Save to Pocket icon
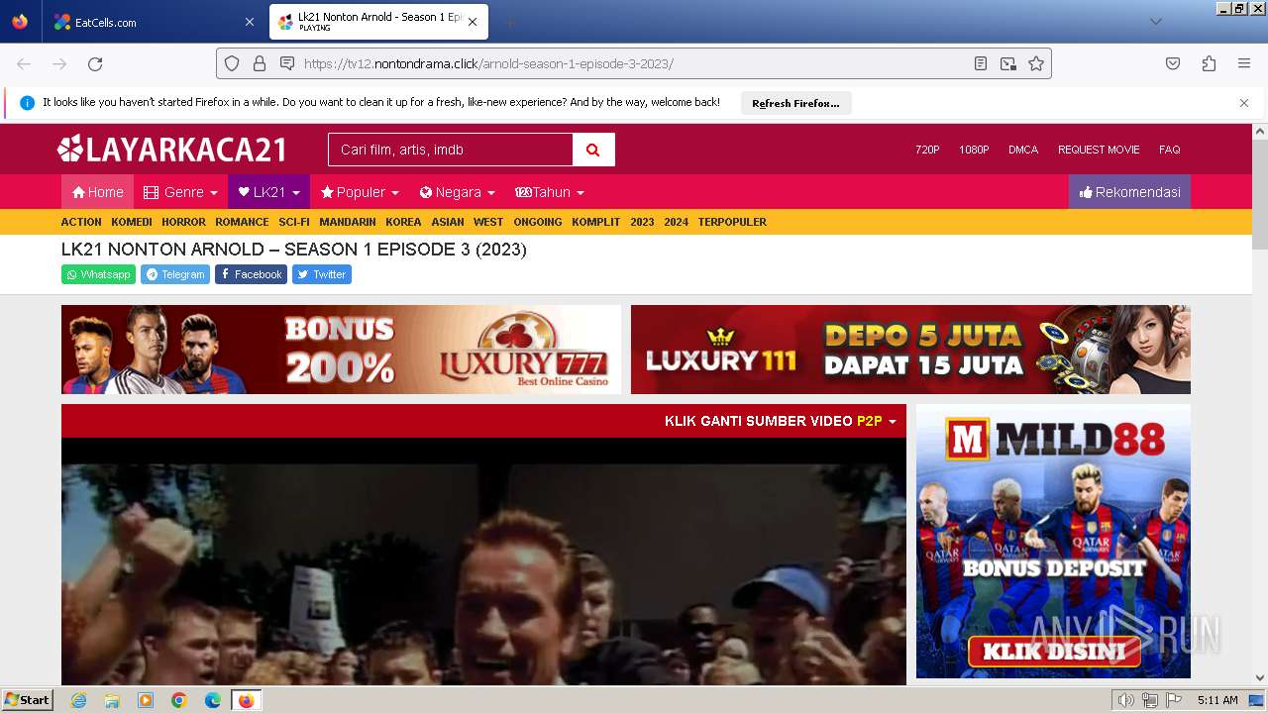The height and width of the screenshot is (713, 1268). pos(1173,63)
